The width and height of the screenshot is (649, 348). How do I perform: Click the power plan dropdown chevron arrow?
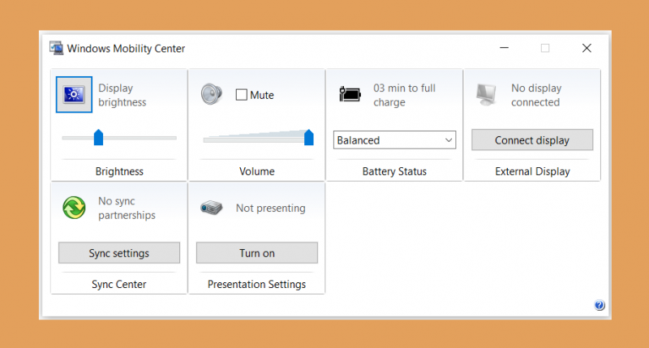point(449,140)
